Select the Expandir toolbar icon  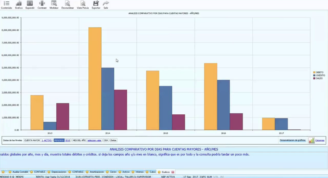30,4
